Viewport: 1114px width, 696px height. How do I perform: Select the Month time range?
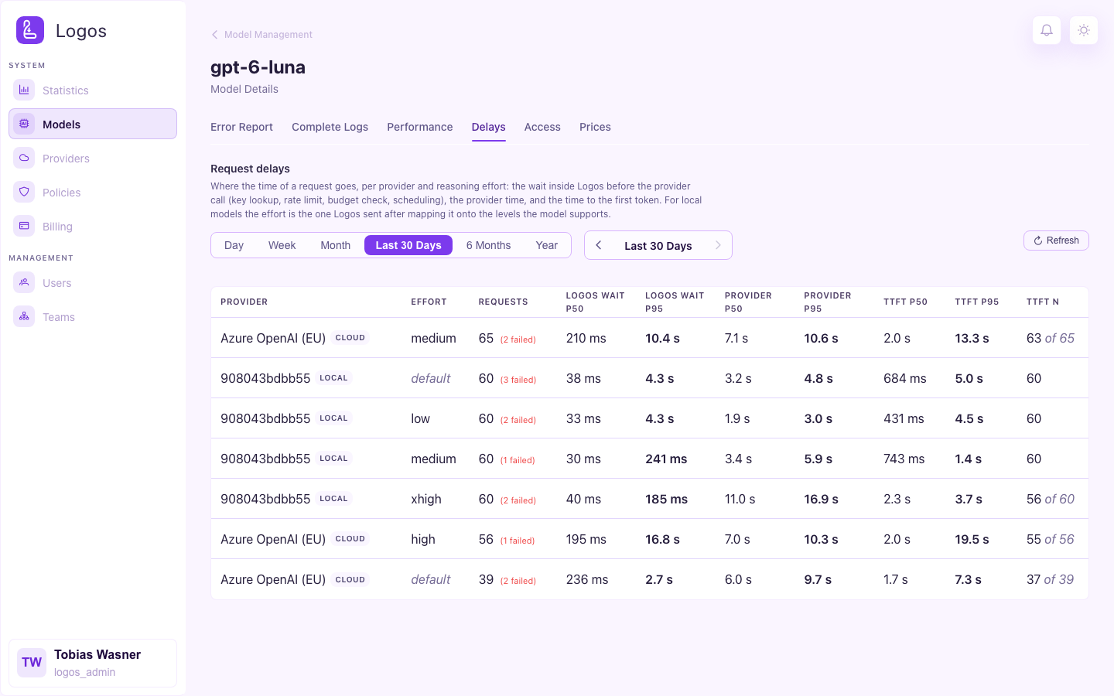point(336,245)
